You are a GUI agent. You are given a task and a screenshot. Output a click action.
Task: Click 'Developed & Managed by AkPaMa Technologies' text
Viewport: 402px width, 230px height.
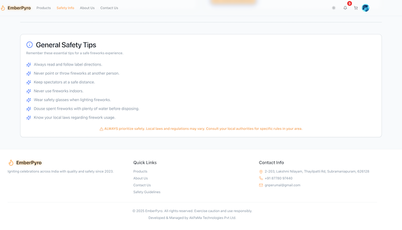(x=192, y=218)
